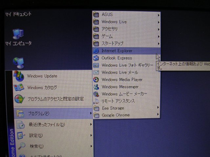Click Windows Live フォト ギャラリー icon
The image size is (210, 157).
tap(96, 65)
